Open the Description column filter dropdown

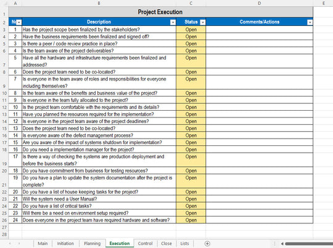click(173, 22)
